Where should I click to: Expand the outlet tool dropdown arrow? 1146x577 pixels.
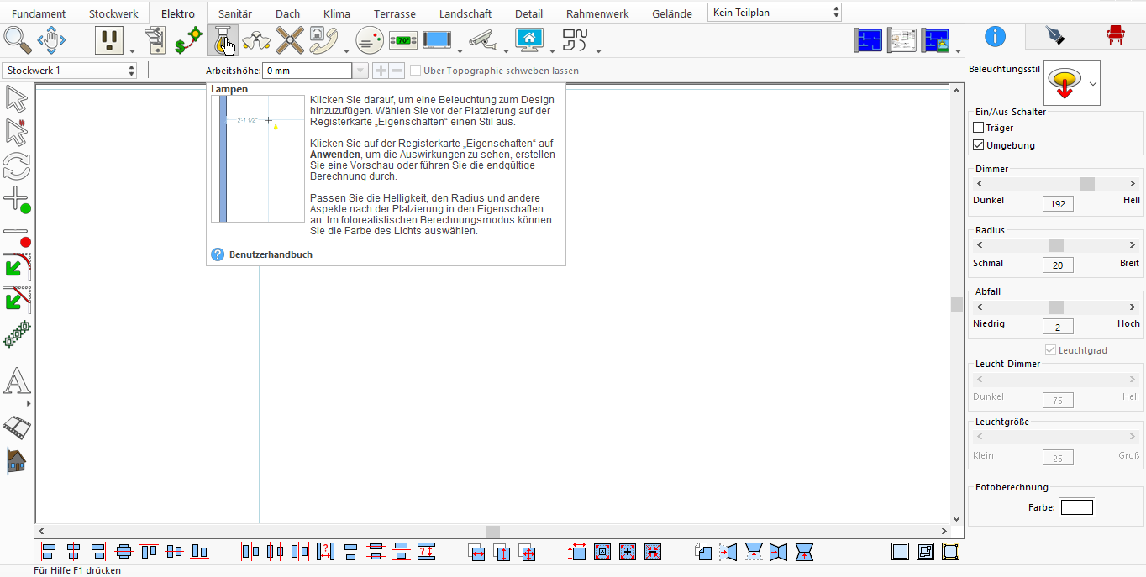[x=132, y=50]
